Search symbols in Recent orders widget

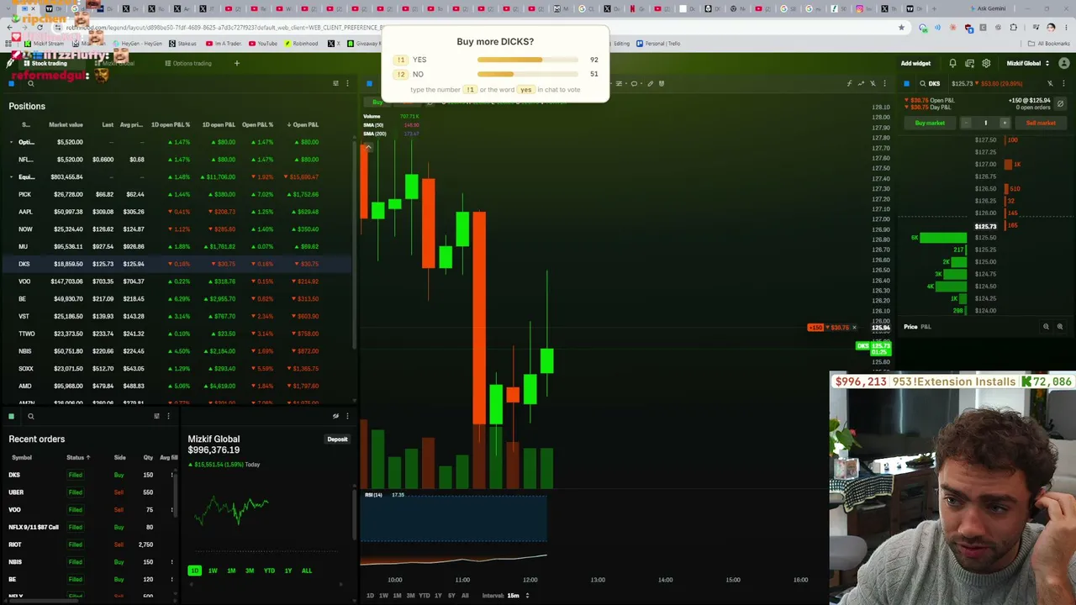tap(30, 416)
